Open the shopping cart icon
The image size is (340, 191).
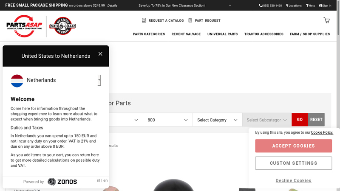click(x=326, y=20)
